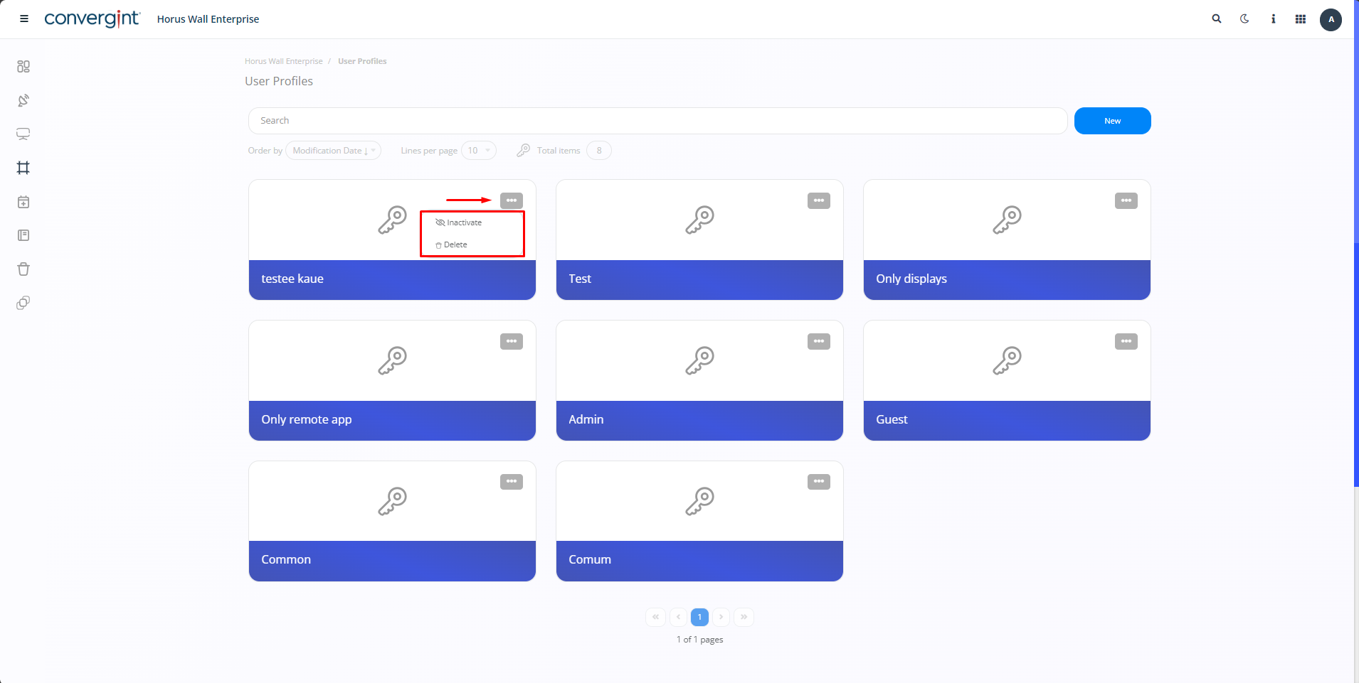Open the Modification Date sort dropdown
Image resolution: width=1359 pixels, height=683 pixels.
click(x=332, y=150)
